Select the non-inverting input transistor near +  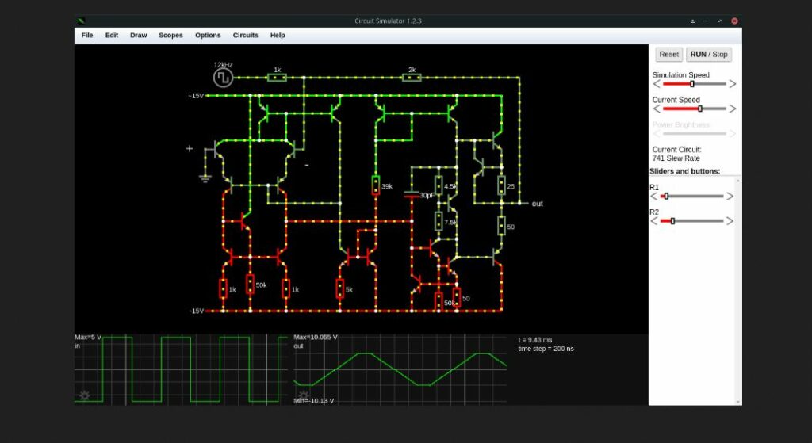[x=218, y=150]
